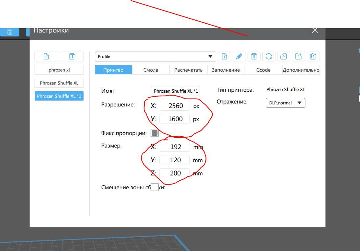Click the Отражение label
The width and height of the screenshot is (360, 251).
click(232, 102)
